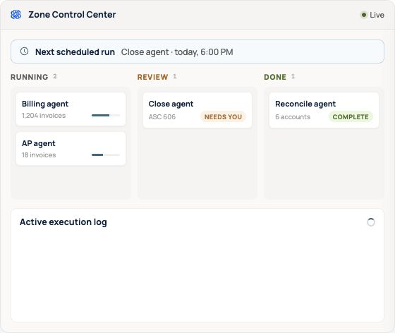Open the Billing agent card

71,109
